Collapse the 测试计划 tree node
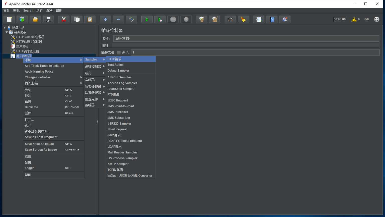Image resolution: width=385 pixels, height=217 pixels. point(5,27)
